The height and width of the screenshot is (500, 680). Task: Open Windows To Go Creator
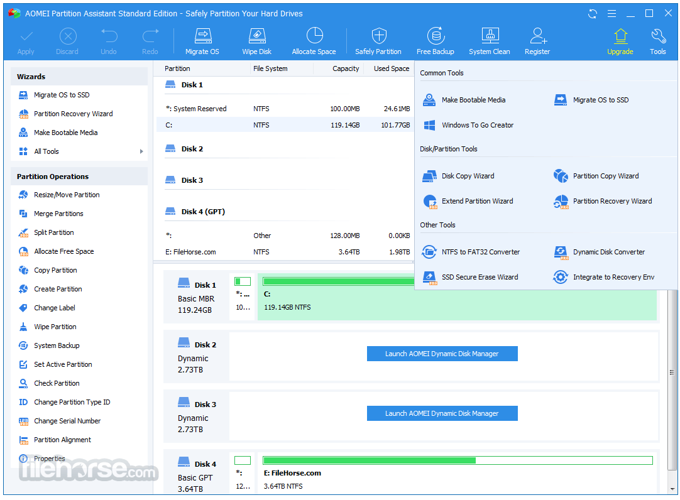point(468,125)
